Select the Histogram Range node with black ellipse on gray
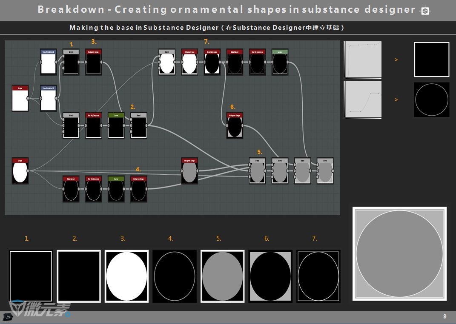The width and height of the screenshot is (456, 324). pyautogui.click(x=235, y=125)
